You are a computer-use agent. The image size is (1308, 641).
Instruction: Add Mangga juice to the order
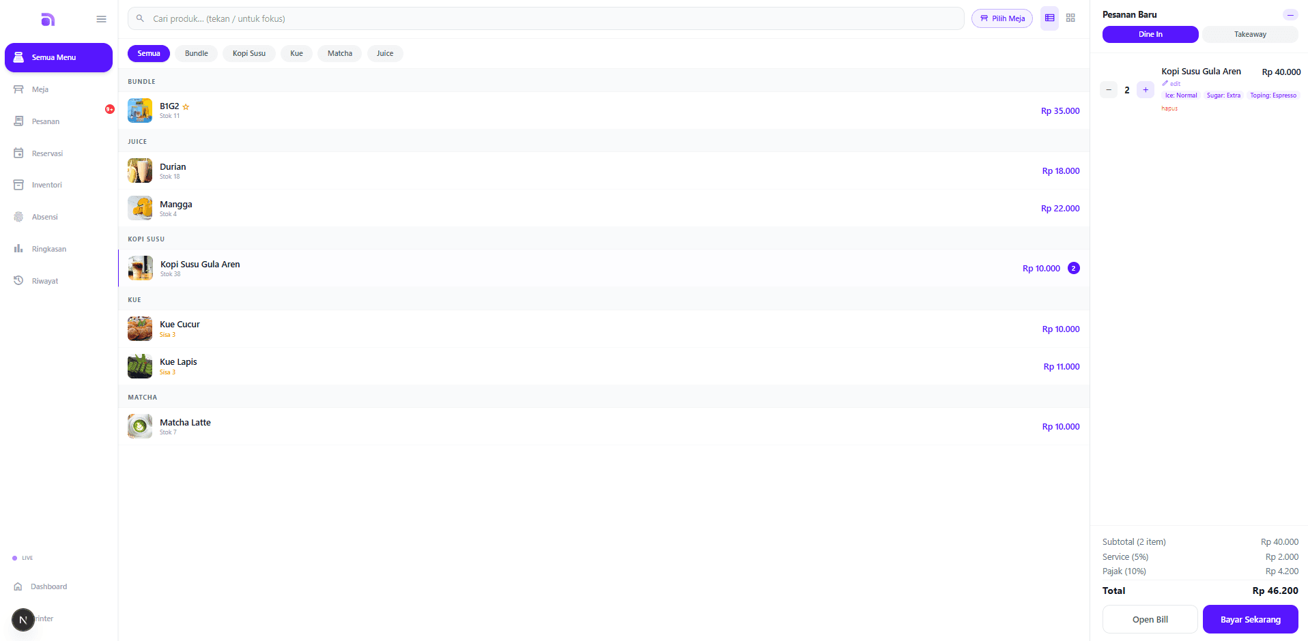click(603, 208)
